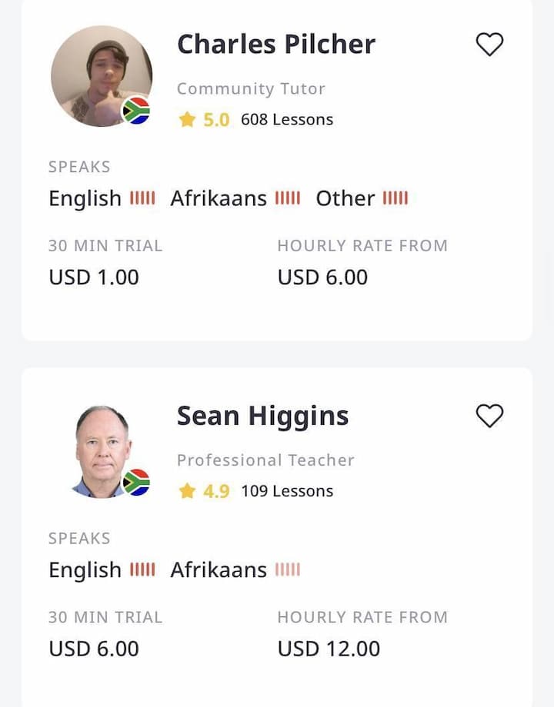The height and width of the screenshot is (707, 554).
Task: Favorite Charles Pilcher with the heart icon
Action: coord(489,45)
